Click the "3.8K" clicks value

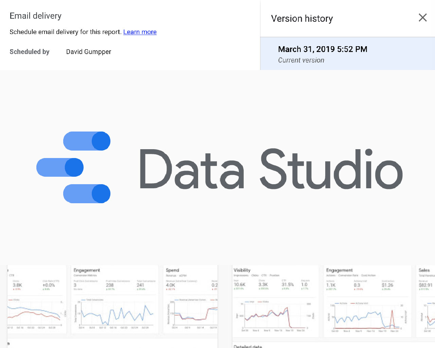click(x=17, y=285)
